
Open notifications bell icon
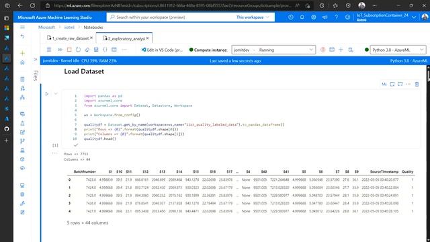(302, 17)
